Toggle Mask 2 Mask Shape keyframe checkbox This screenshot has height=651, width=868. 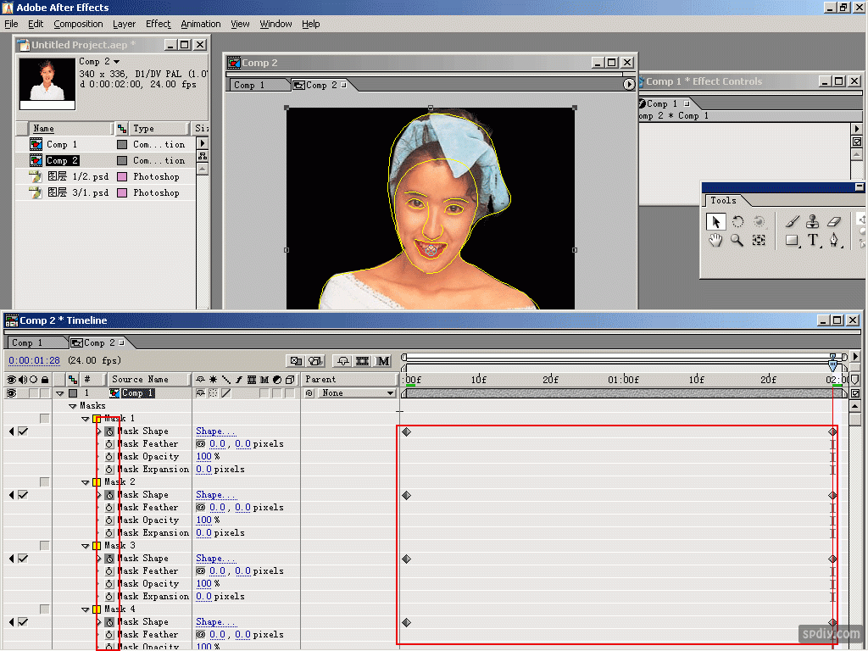[23, 495]
